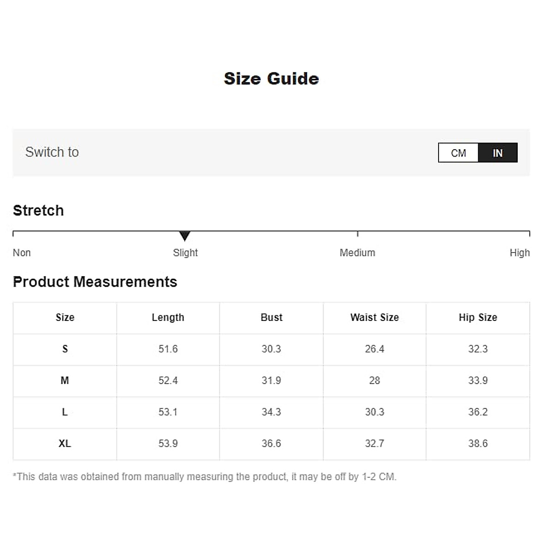Click the Waist Size column header

(x=374, y=318)
